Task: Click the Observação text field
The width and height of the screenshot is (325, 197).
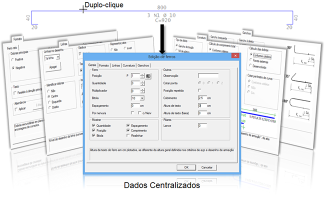Action: pos(208,75)
